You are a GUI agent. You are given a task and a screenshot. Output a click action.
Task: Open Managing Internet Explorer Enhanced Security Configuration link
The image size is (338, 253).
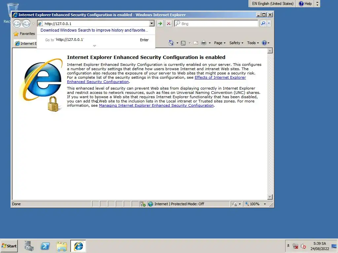click(x=156, y=105)
